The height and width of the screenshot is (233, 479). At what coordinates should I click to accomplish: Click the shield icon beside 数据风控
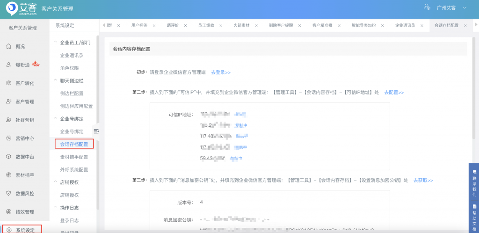point(8,193)
